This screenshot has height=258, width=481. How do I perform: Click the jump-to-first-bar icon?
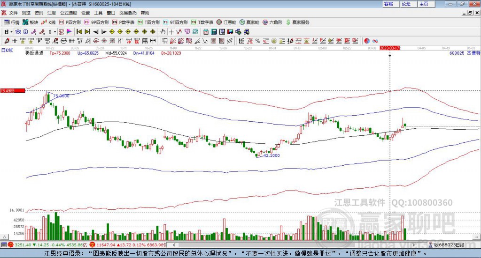click(79, 32)
